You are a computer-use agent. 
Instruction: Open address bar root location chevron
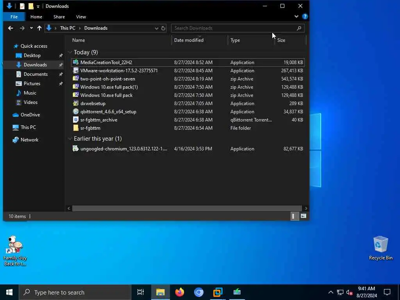pyautogui.click(x=55, y=28)
